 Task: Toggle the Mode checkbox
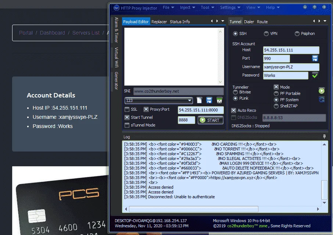coord(276,87)
